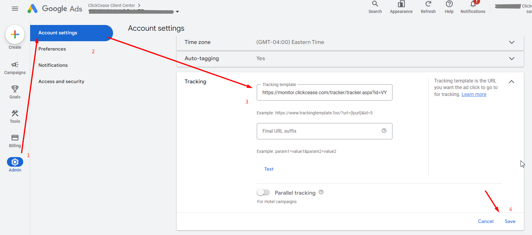
Task: Click the Save button
Action: (x=510, y=221)
